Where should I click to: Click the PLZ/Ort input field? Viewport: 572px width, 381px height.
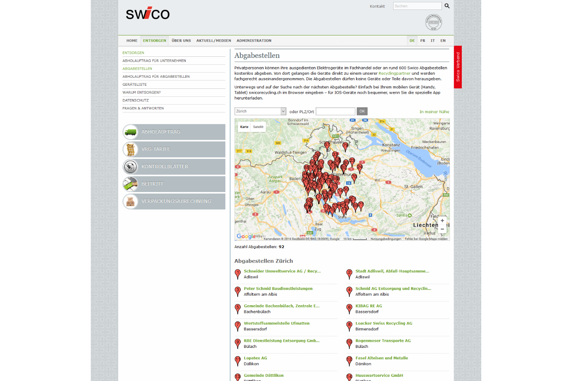(335, 111)
